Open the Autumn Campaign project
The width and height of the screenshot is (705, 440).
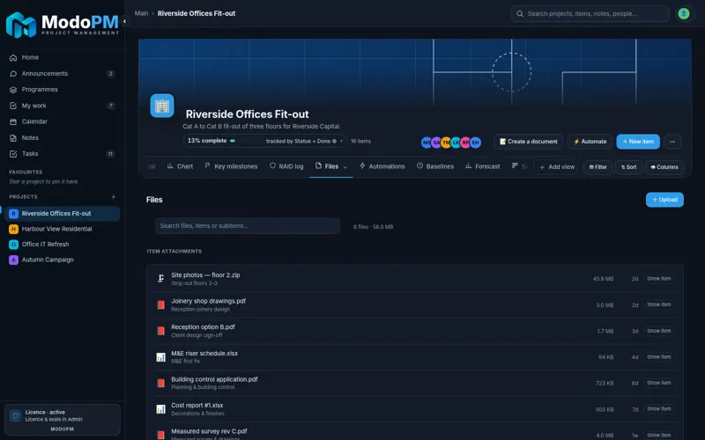click(62, 260)
